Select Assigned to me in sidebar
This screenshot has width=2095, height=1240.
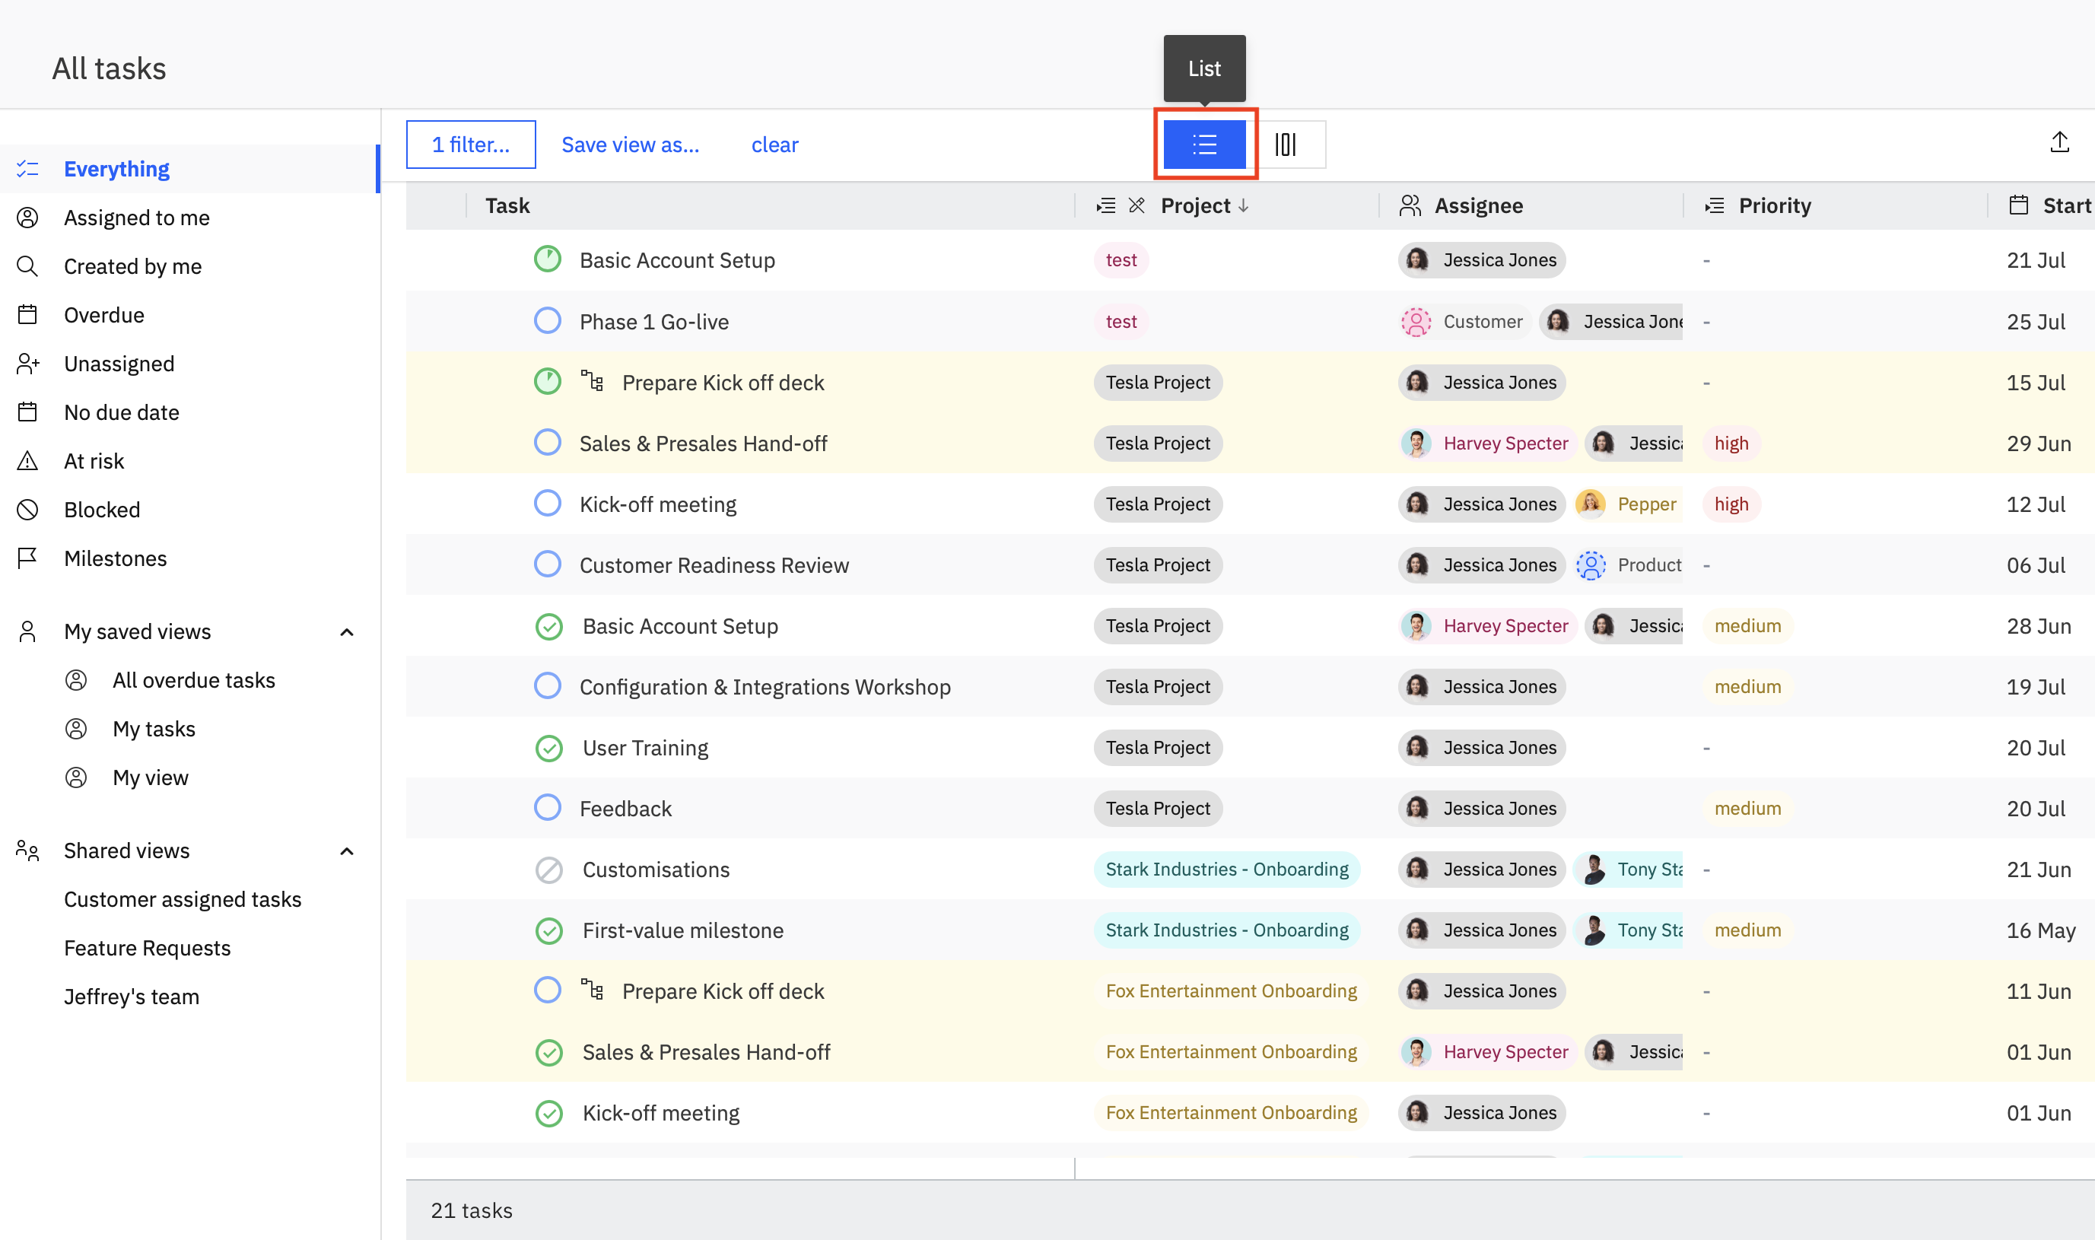point(189,218)
